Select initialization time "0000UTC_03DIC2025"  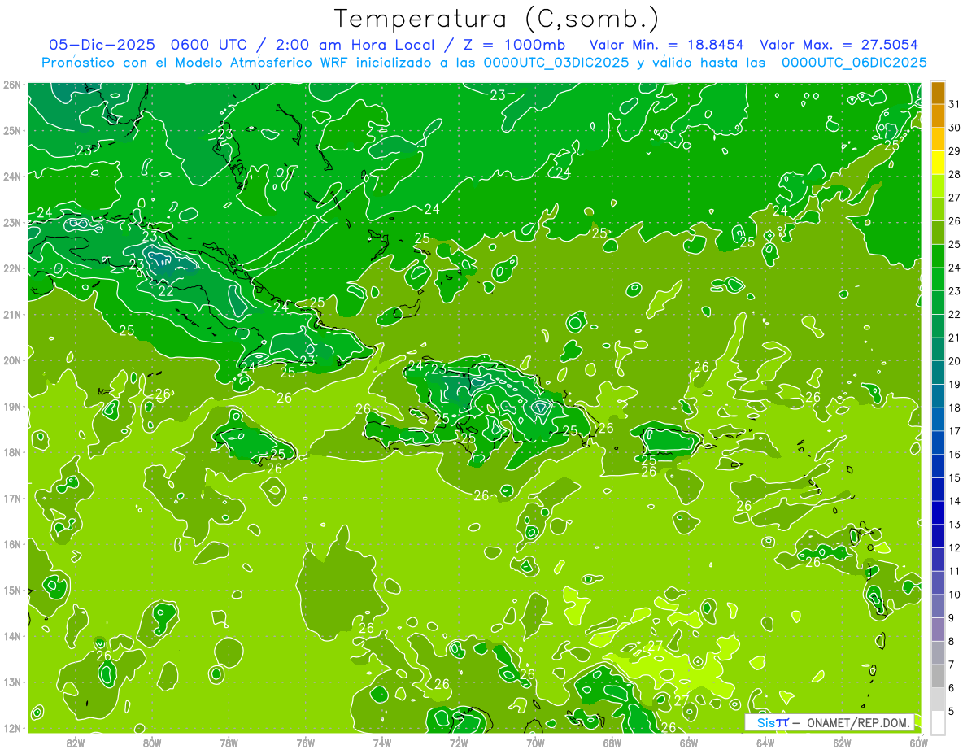pos(556,63)
